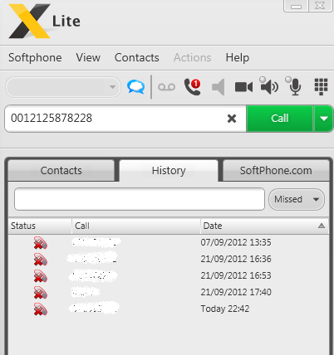The image size is (334, 355).
Task: Click the history search field
Action: point(140,199)
